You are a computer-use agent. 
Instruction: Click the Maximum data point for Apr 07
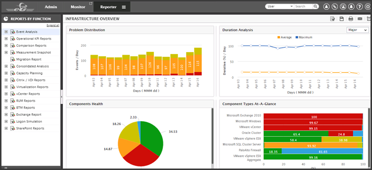pyautogui.click(x=278, y=48)
